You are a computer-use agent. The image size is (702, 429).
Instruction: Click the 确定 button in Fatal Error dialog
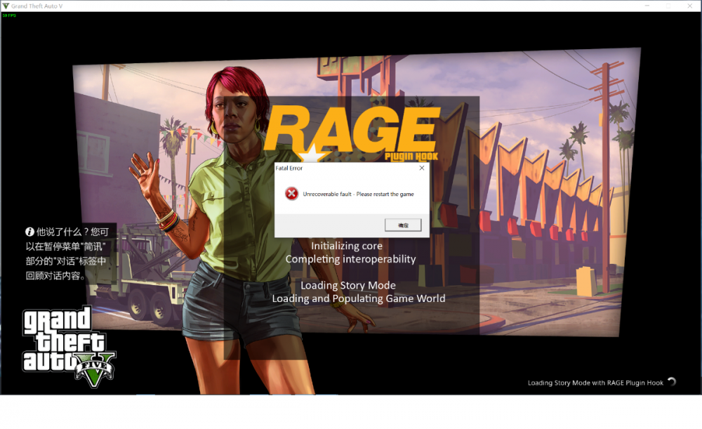tap(403, 225)
